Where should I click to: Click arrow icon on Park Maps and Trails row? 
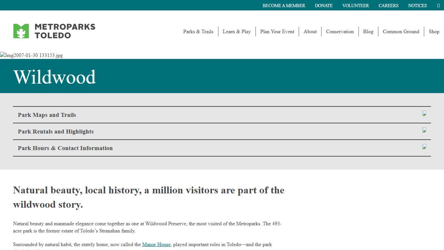point(424,114)
